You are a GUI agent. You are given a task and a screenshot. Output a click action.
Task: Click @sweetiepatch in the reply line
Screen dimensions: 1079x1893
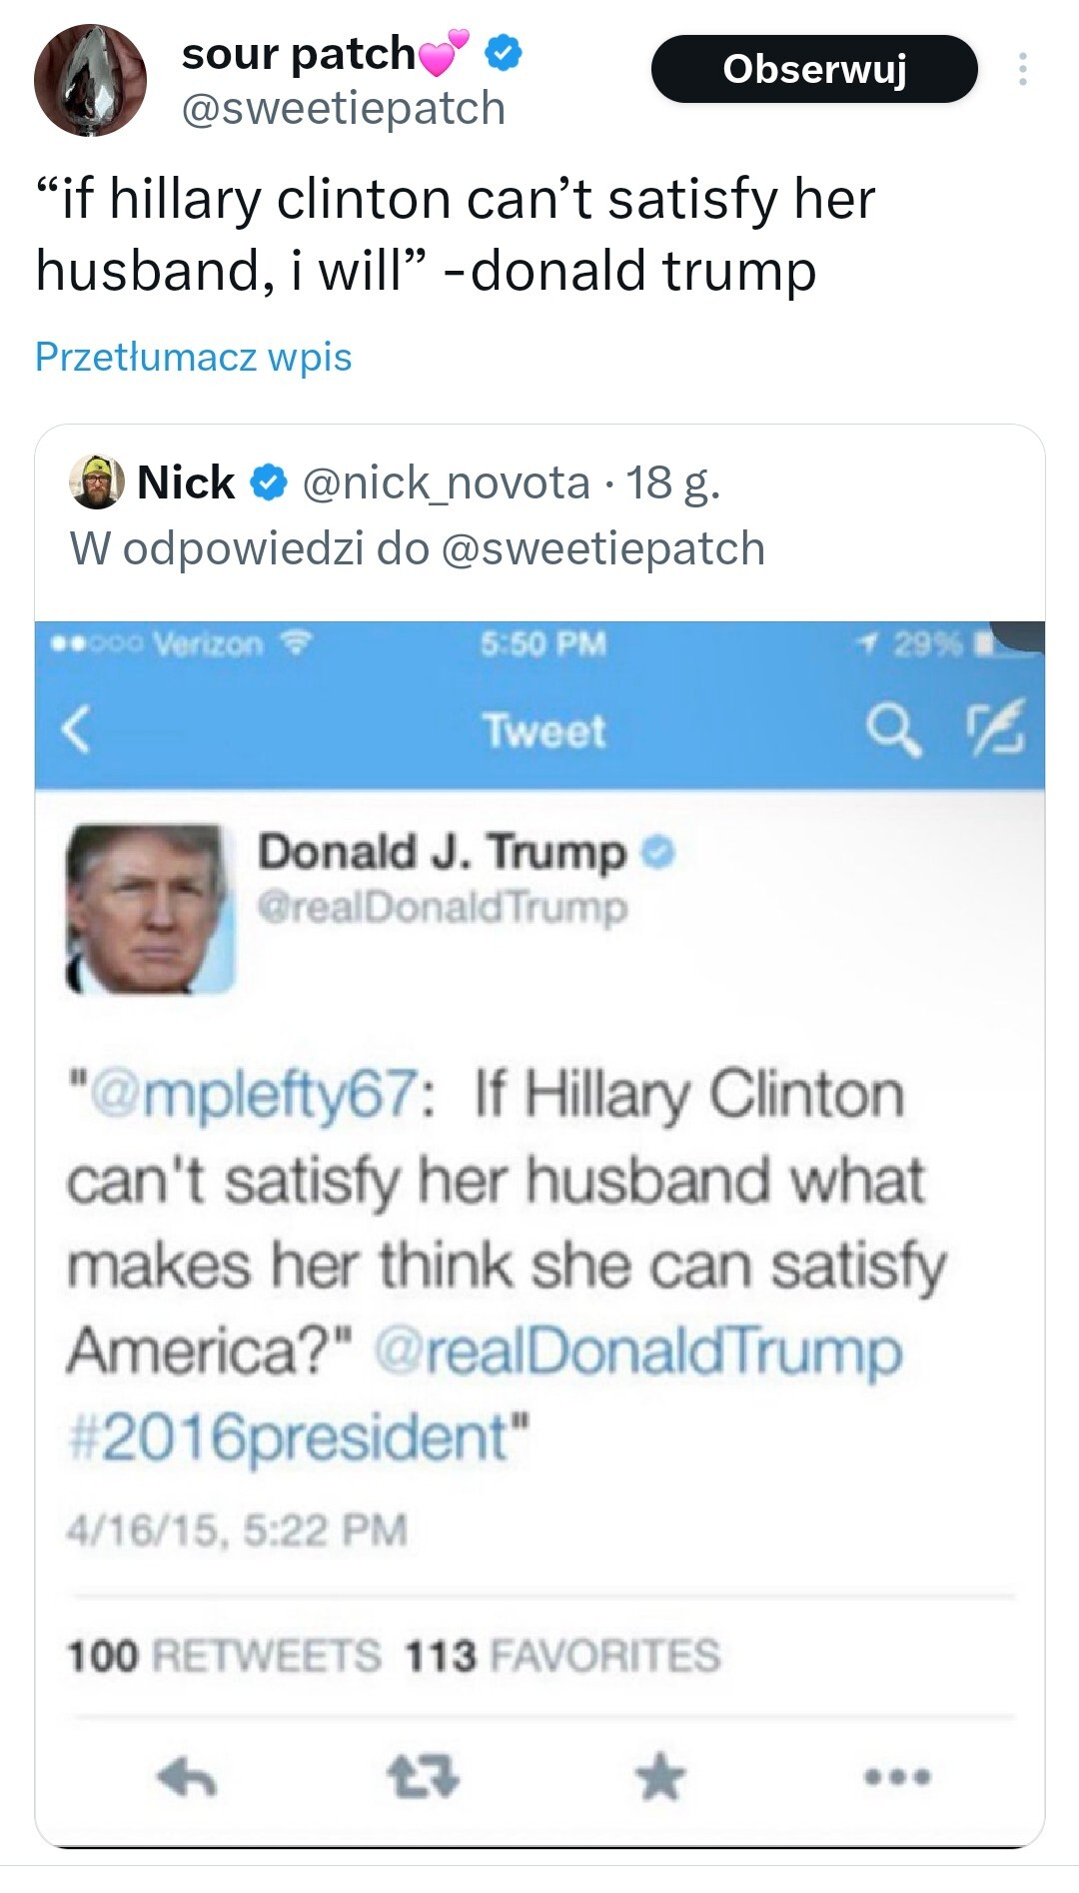[x=602, y=548]
